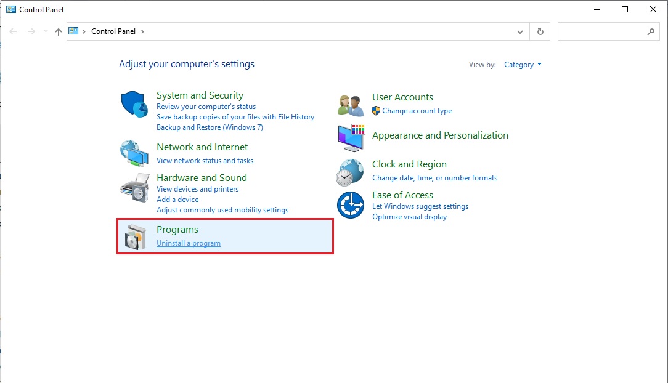The width and height of the screenshot is (668, 383).
Task: Open Backup and Restore (Windows 7)
Action: [210, 127]
